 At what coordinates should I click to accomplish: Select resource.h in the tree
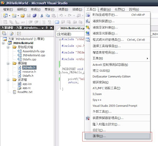coord(29,72)
